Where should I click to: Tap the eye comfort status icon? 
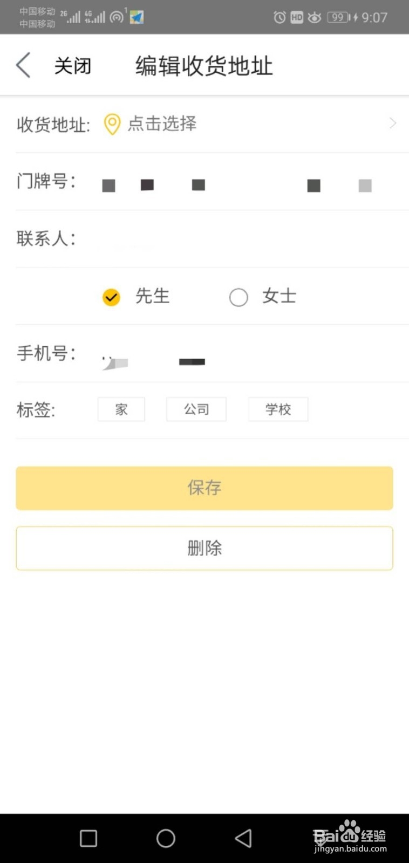click(314, 17)
